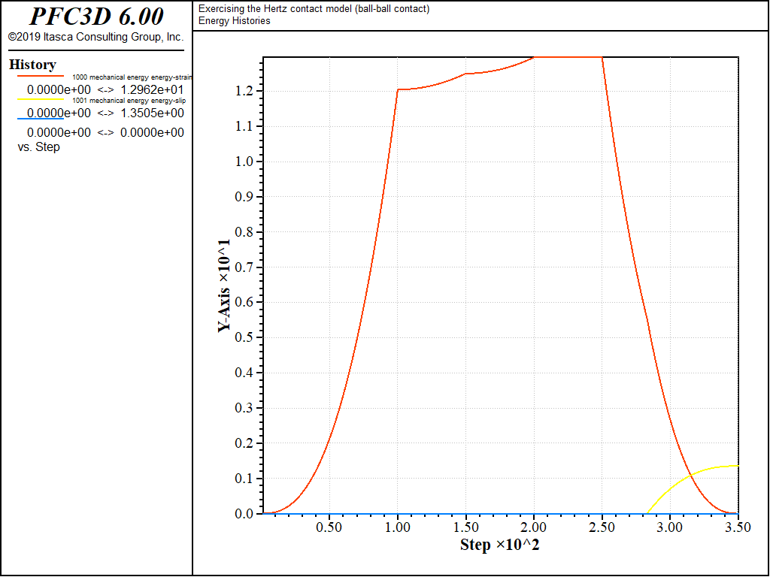Click the x-axis tick label 3.00
The height and width of the screenshot is (577, 770).
(x=670, y=527)
